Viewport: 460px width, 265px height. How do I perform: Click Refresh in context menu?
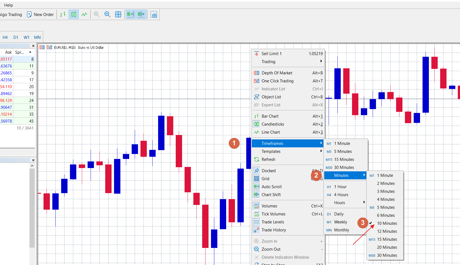[288, 159]
